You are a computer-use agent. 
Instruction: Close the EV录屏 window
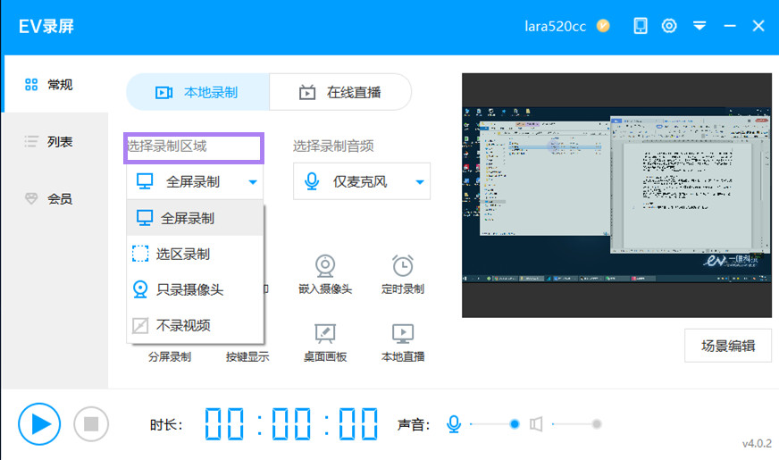click(758, 26)
